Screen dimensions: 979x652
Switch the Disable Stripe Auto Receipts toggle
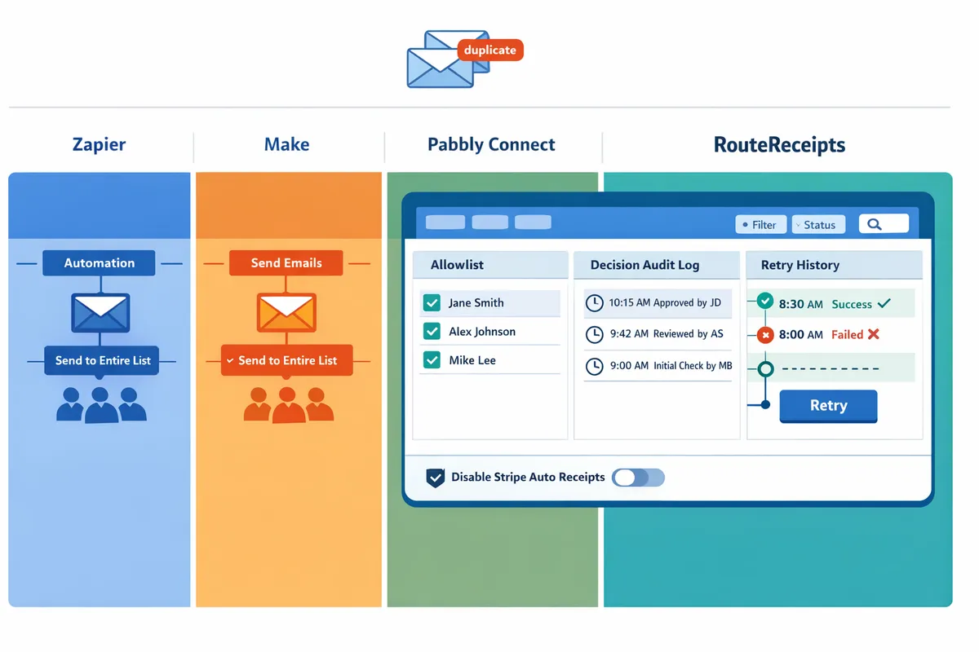pyautogui.click(x=639, y=478)
